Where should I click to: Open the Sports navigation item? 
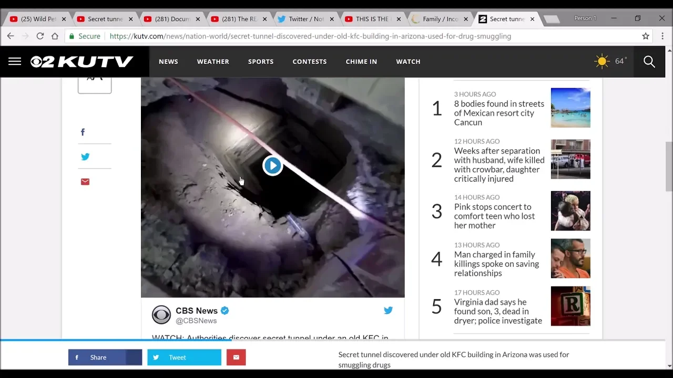point(261,61)
